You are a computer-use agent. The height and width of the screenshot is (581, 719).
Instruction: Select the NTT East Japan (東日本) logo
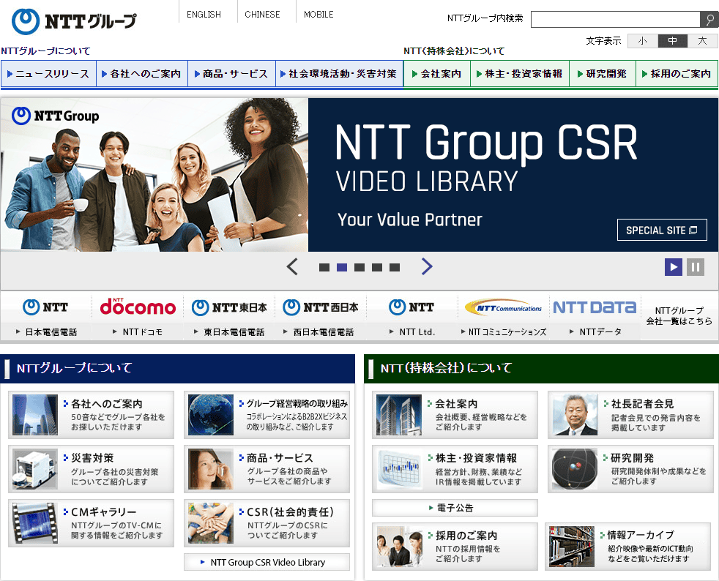click(x=229, y=307)
